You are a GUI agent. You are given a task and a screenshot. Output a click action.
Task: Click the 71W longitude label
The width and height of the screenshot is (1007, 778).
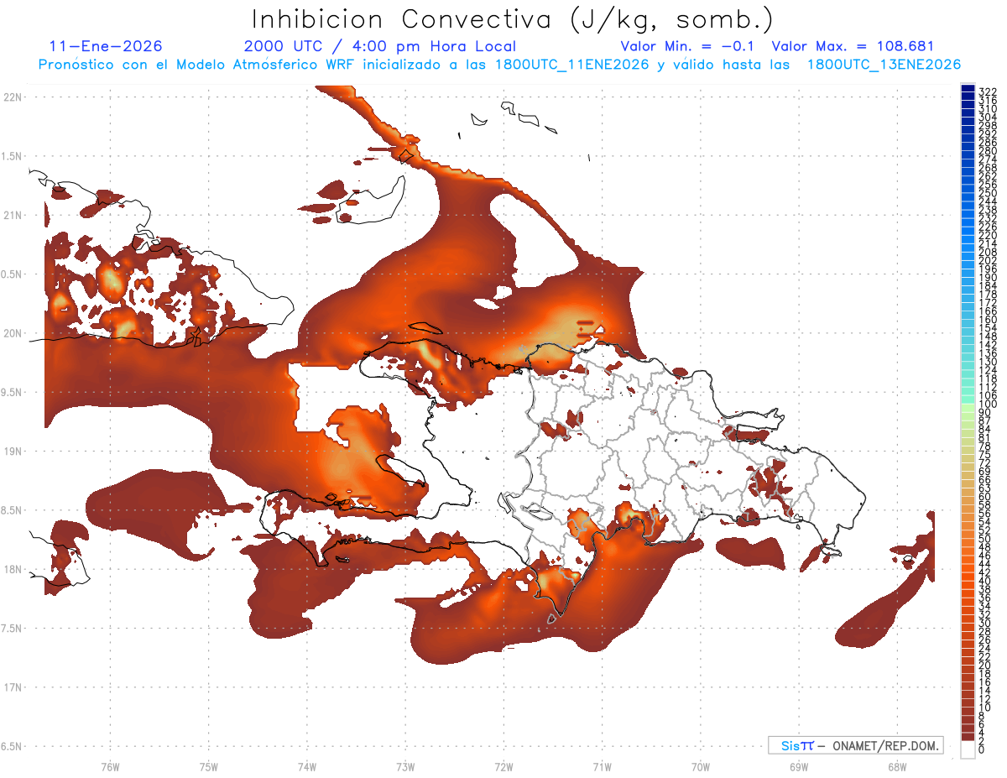[602, 766]
